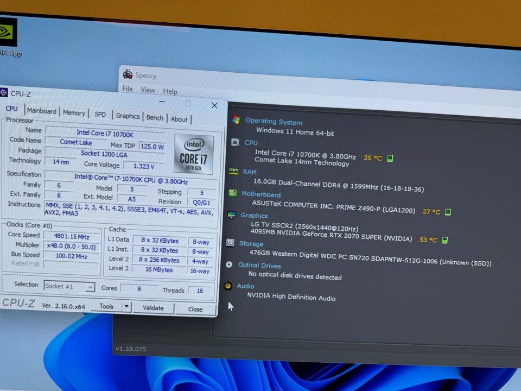Screen dimensions: 521x391
Task: Close the CPU-Z window with X
Action: point(214,105)
